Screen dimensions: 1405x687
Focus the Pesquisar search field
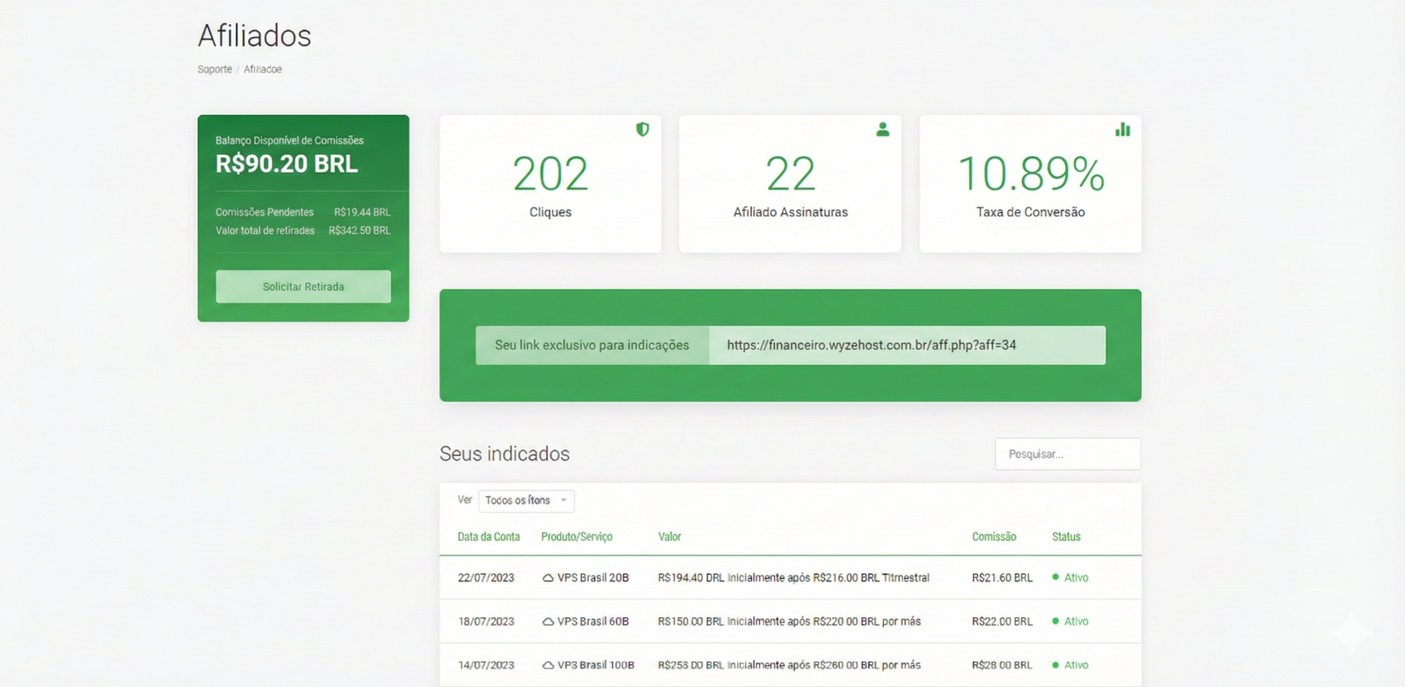click(1068, 454)
